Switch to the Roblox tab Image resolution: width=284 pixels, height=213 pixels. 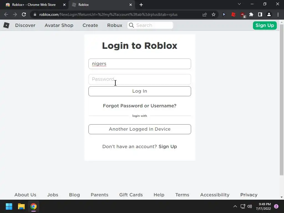pos(102,5)
